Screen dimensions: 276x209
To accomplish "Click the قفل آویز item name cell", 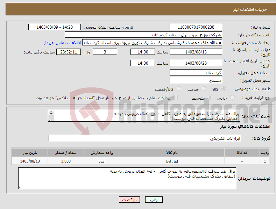I will pyautogui.click(x=172, y=161).
